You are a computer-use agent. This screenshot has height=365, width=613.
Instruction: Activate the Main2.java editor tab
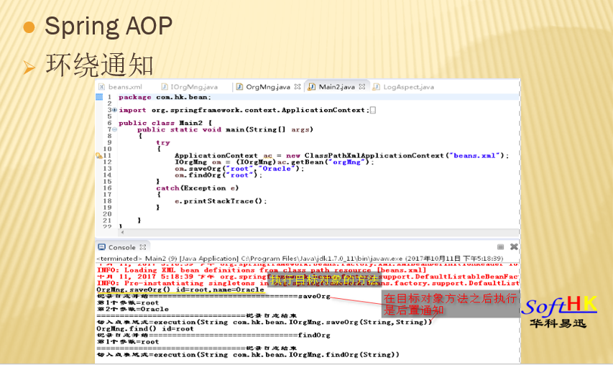(x=337, y=87)
